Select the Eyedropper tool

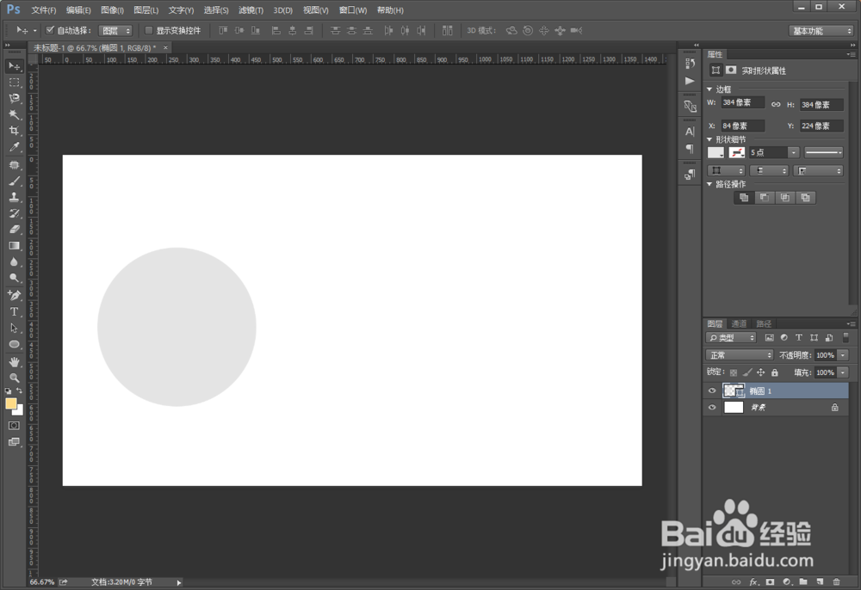point(15,146)
